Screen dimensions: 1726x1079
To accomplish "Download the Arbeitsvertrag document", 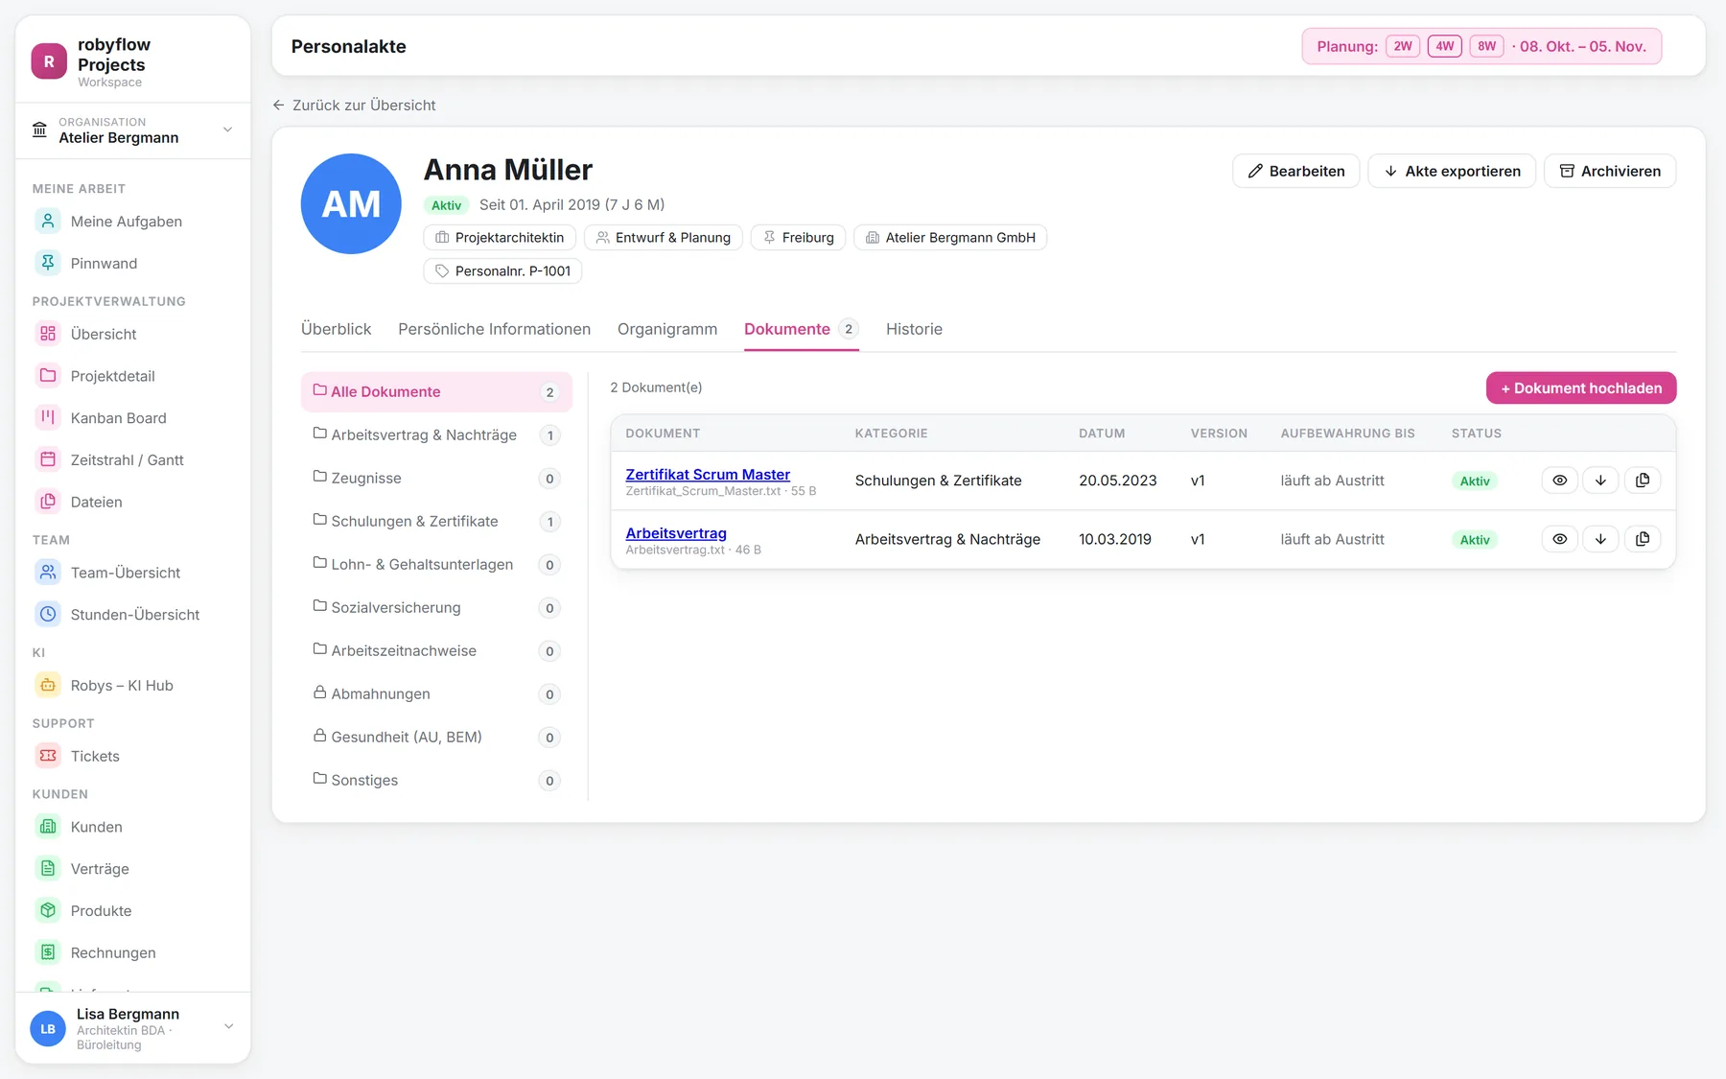I will coord(1600,539).
